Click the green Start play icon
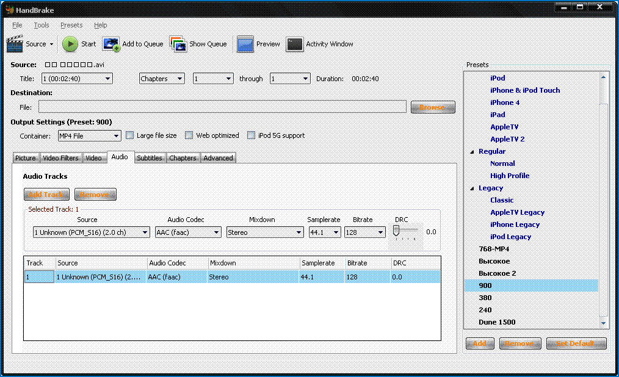The width and height of the screenshot is (619, 377). coord(70,44)
